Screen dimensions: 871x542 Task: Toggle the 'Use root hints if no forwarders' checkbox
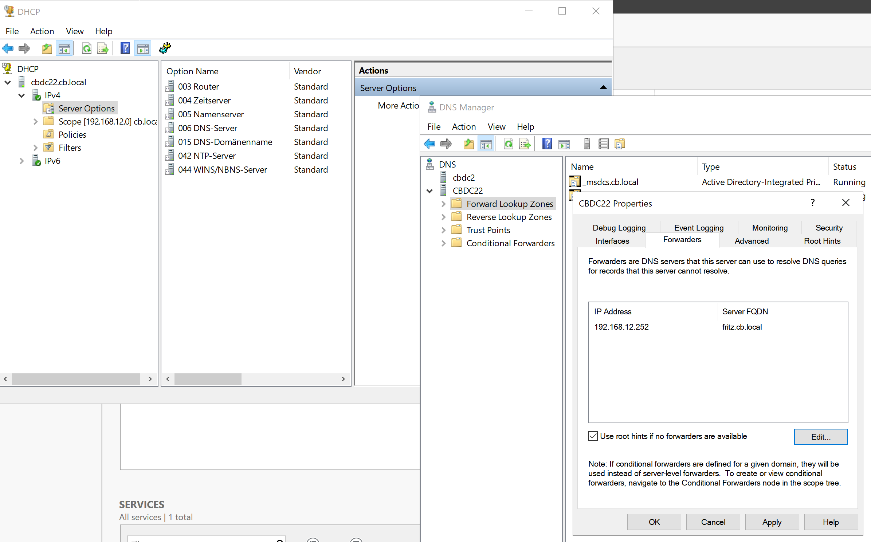(x=593, y=436)
